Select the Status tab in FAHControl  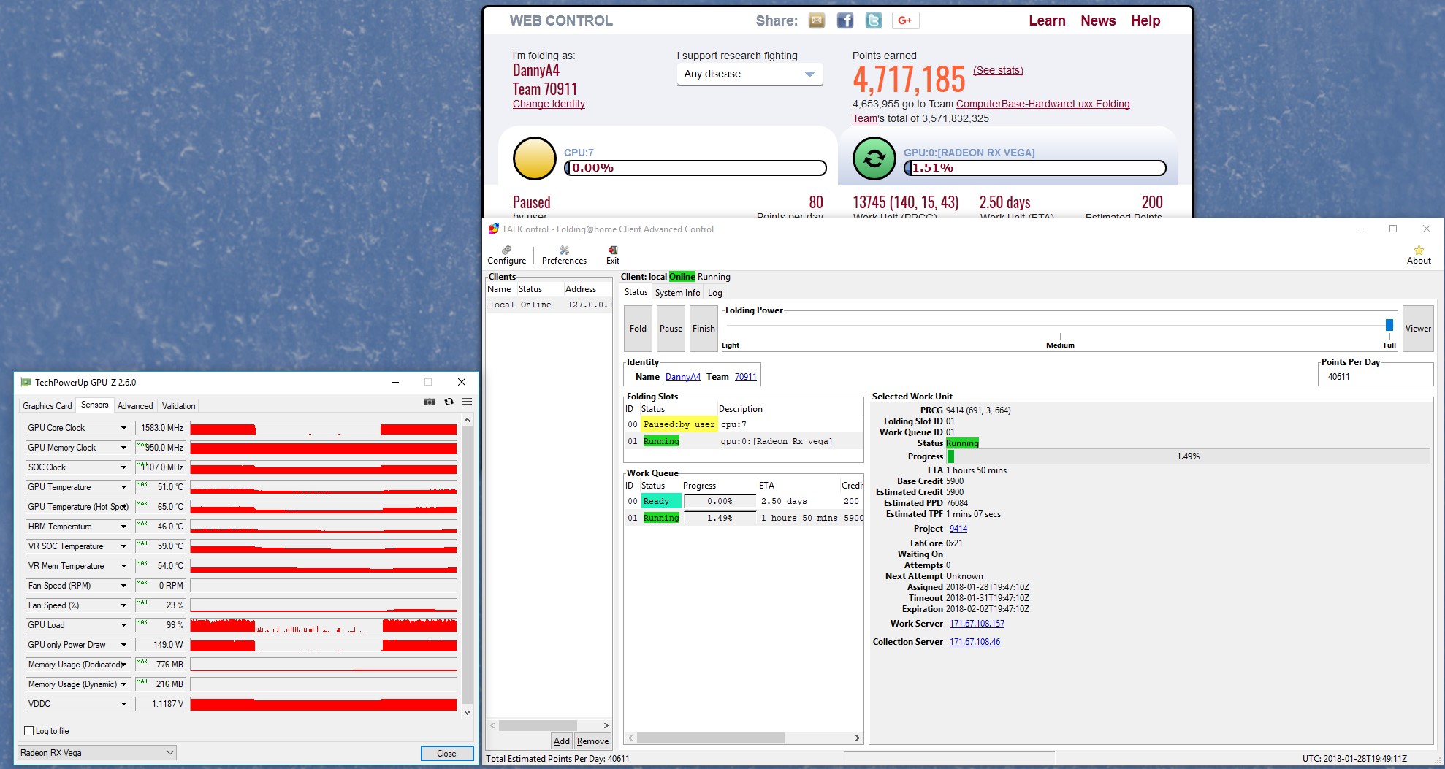[x=636, y=292]
